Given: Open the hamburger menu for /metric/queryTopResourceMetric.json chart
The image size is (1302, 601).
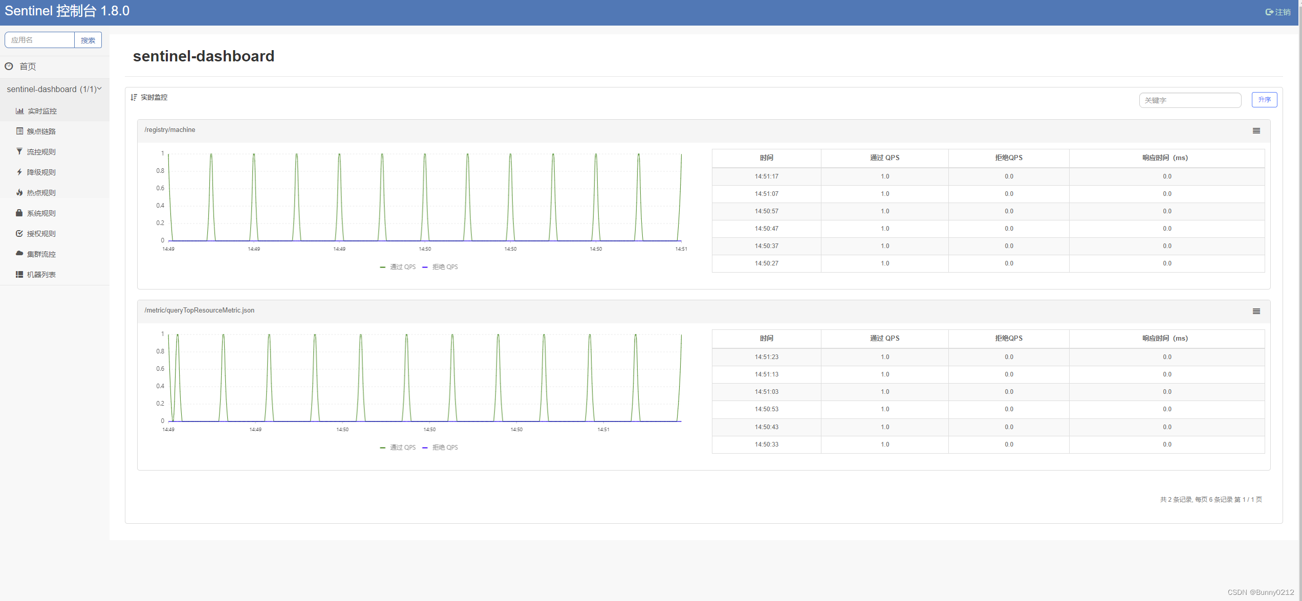Looking at the screenshot, I should coord(1256,311).
